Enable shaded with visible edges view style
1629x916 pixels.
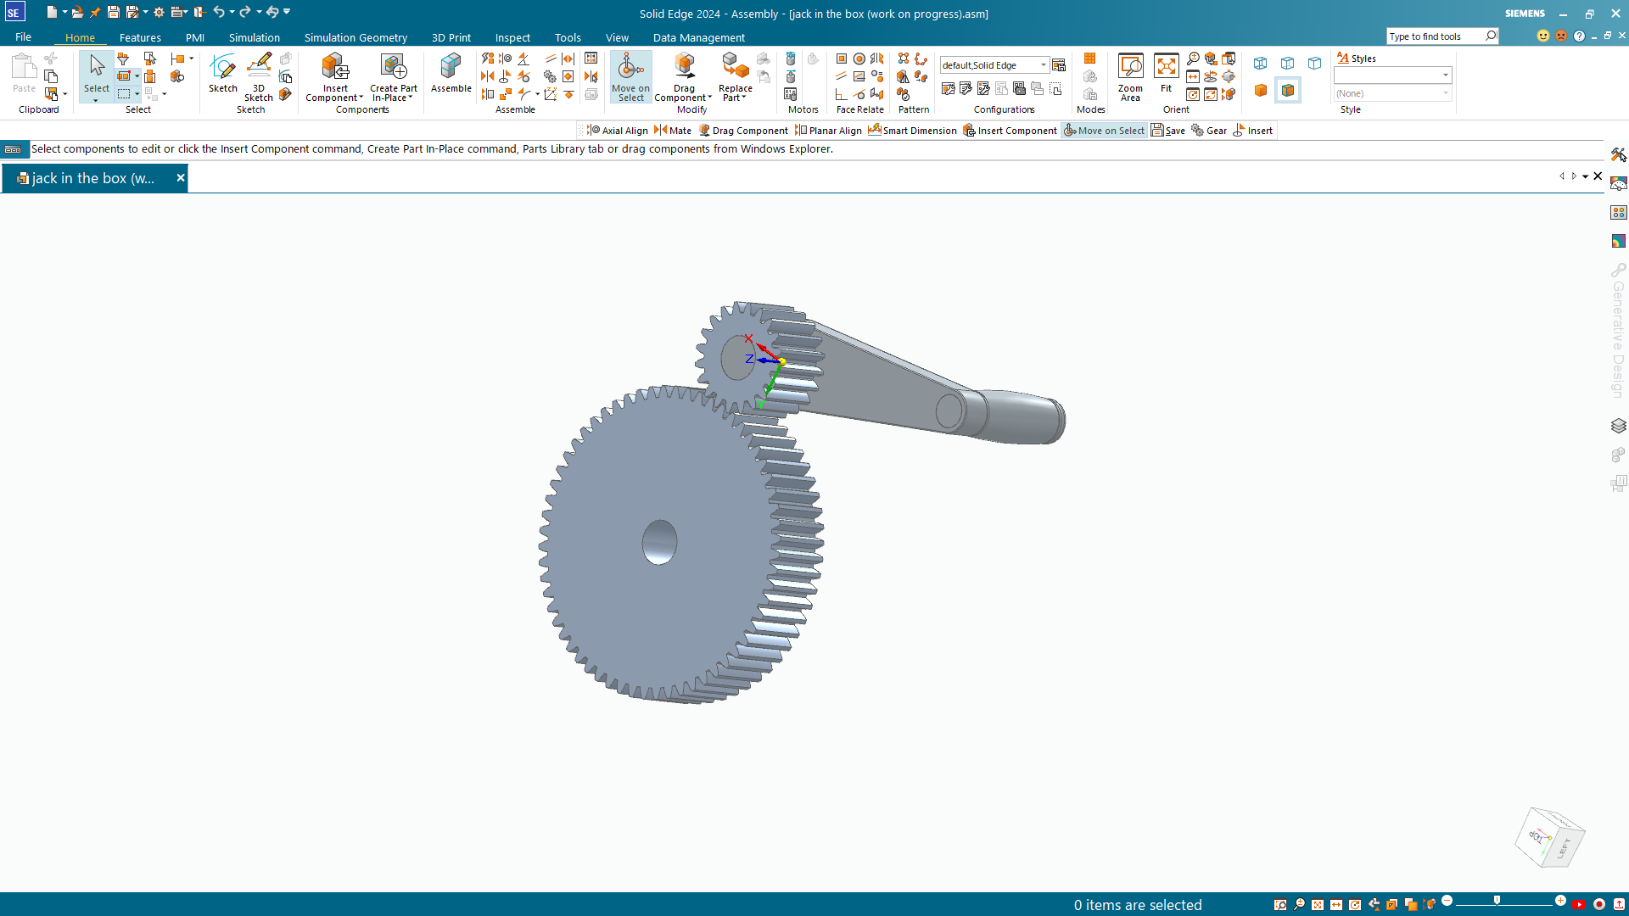pos(1288,91)
